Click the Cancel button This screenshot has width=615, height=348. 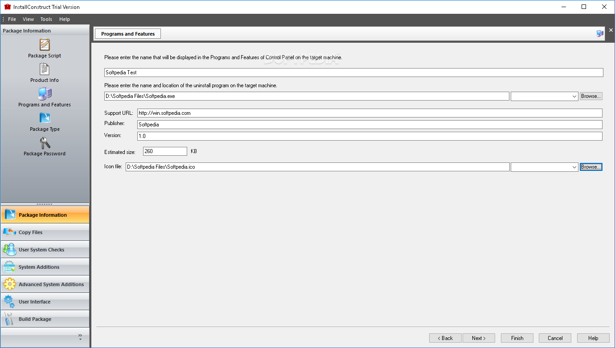click(x=555, y=338)
